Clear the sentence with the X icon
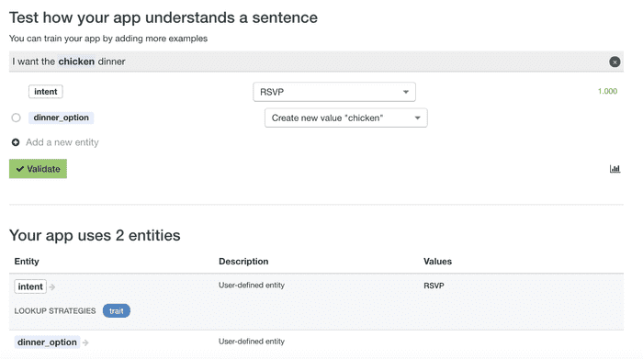 click(615, 62)
